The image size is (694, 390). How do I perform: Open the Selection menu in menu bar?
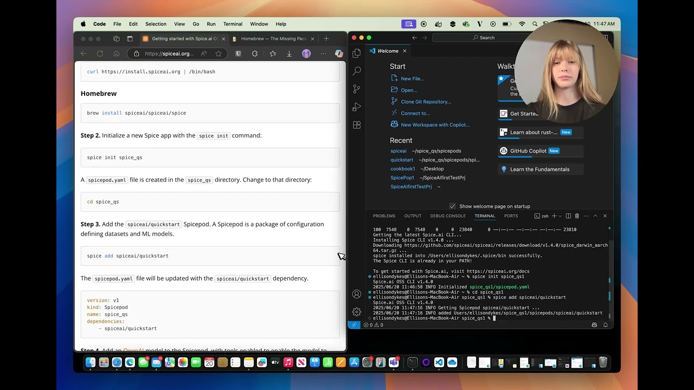tap(156, 24)
